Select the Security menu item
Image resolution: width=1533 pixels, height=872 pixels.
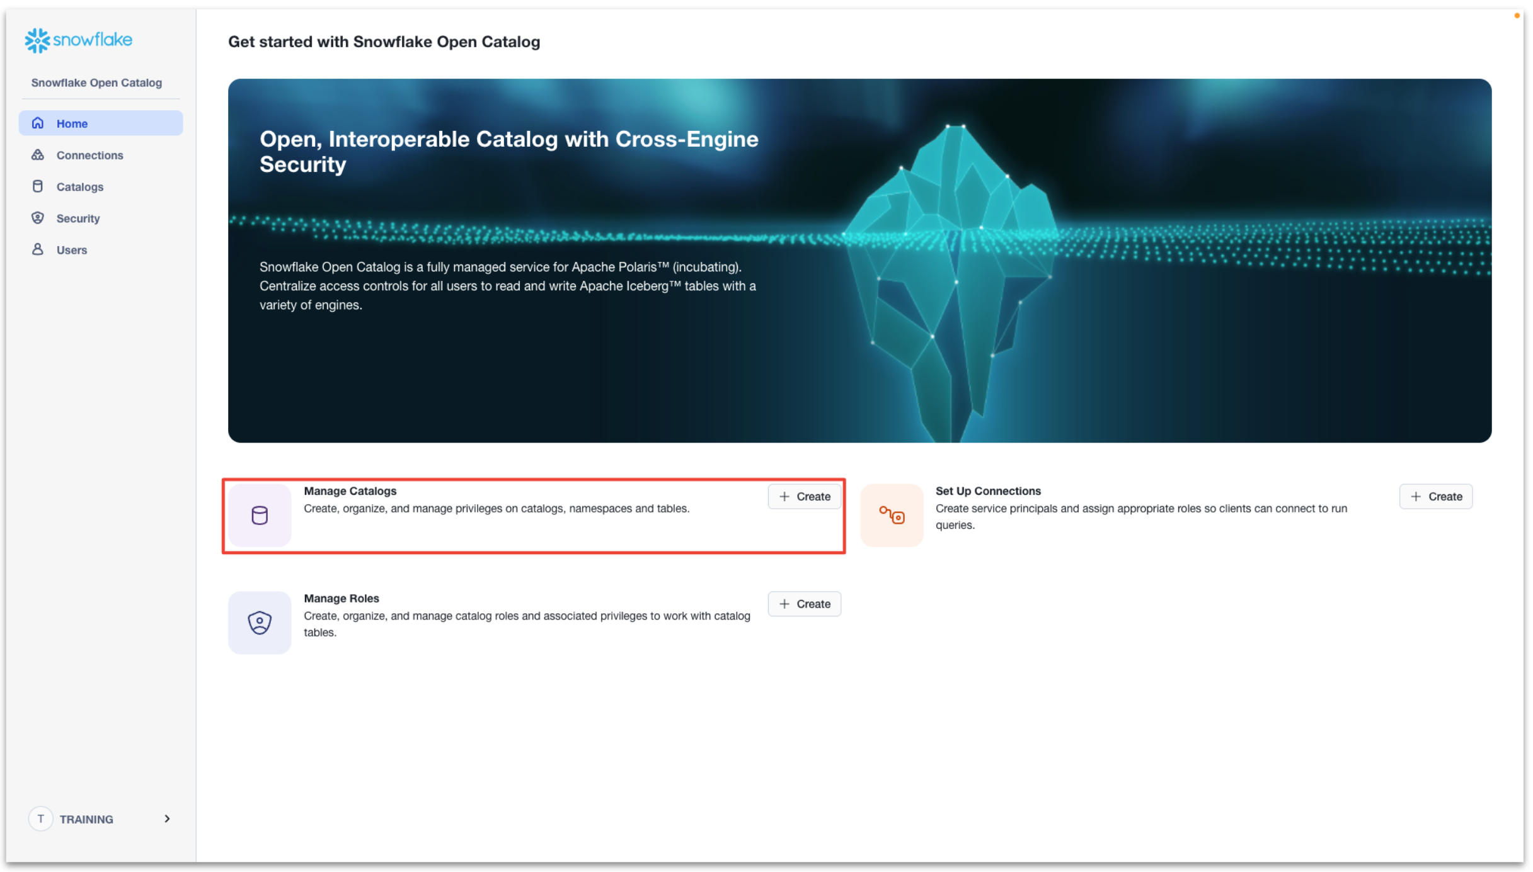[x=78, y=218]
